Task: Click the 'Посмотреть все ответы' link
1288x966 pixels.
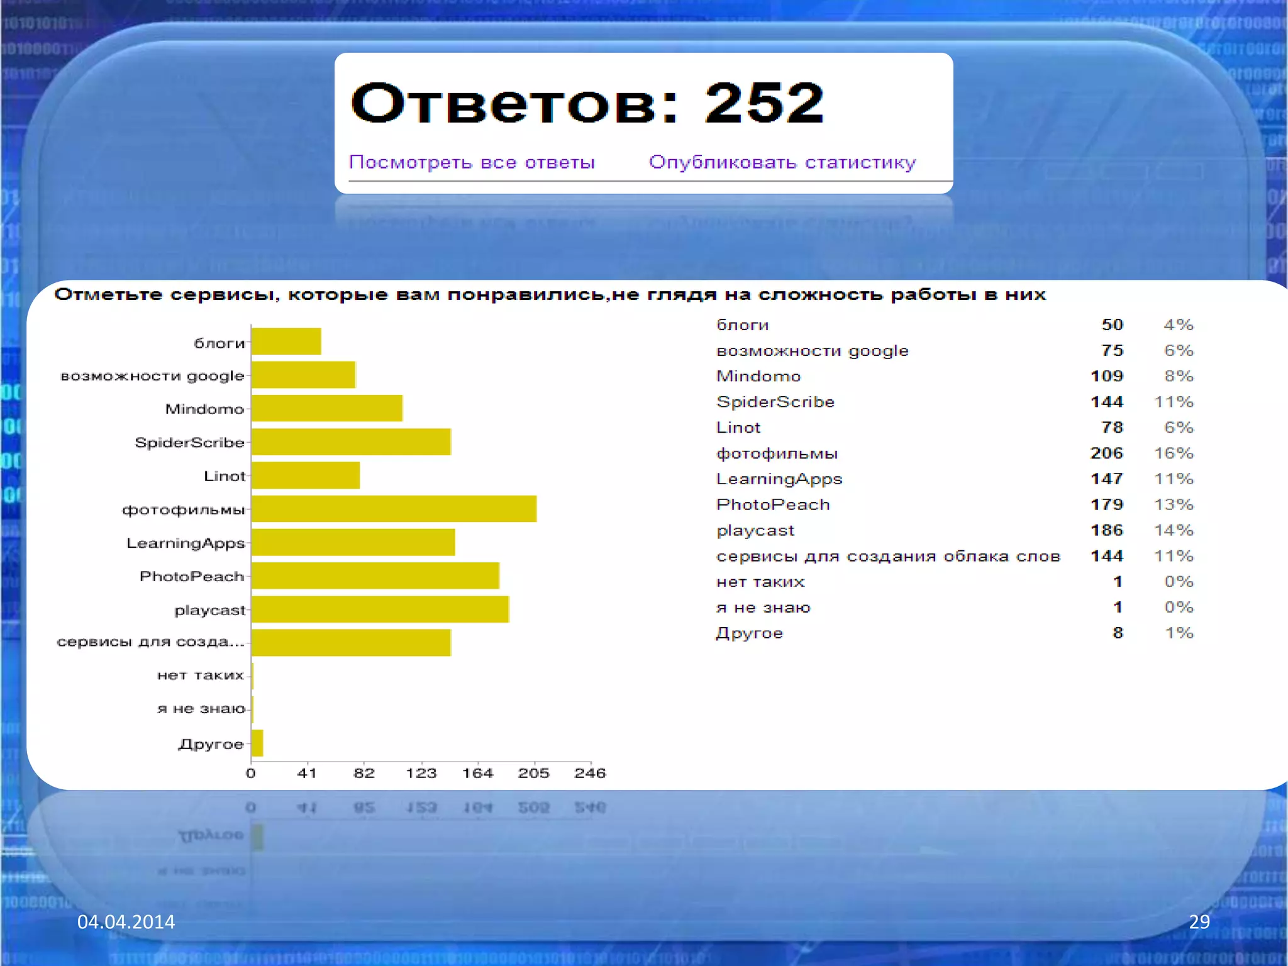Action: pos(472,162)
